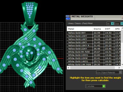
Task: Click the Grams column header
Action: coord(98,29)
